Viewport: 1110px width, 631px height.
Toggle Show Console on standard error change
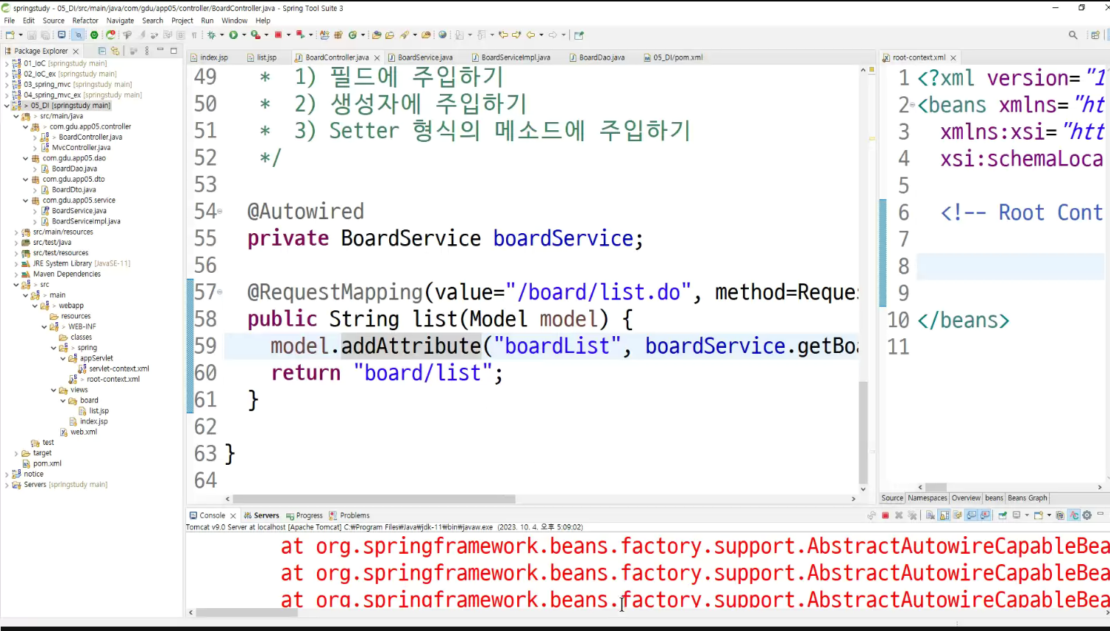(986, 516)
